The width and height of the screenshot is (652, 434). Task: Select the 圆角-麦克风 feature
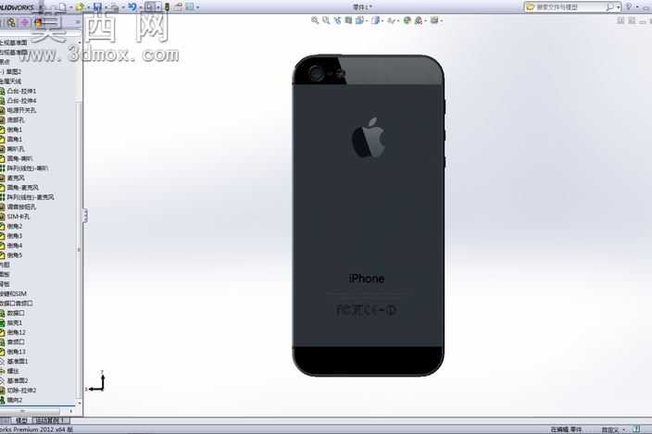pyautogui.click(x=23, y=187)
